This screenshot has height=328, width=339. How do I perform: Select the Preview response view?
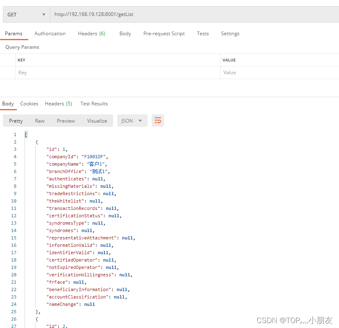pyautogui.click(x=66, y=121)
